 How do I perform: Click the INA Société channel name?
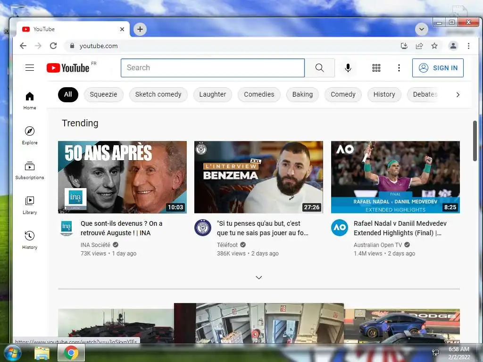pyautogui.click(x=95, y=245)
